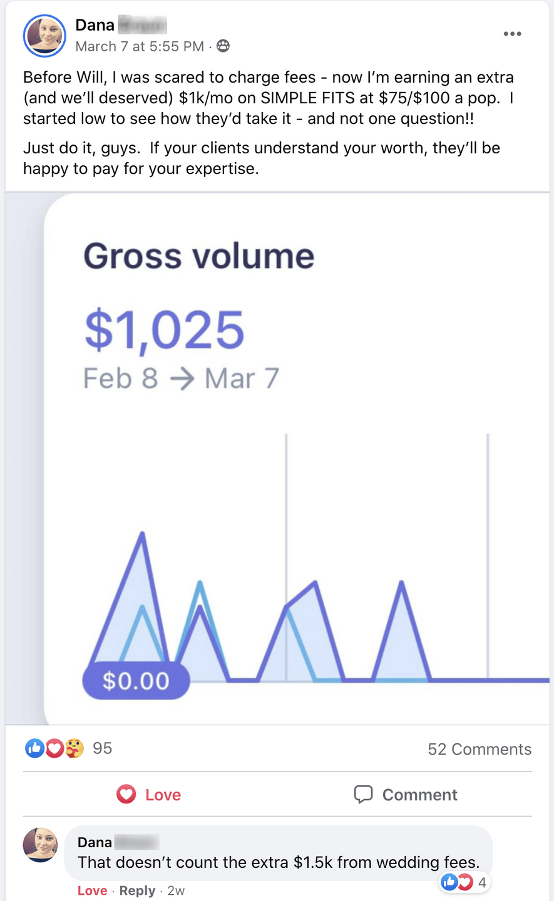Toggle Love on Dana's comment
Screen dimensions: 554x901
point(92,890)
